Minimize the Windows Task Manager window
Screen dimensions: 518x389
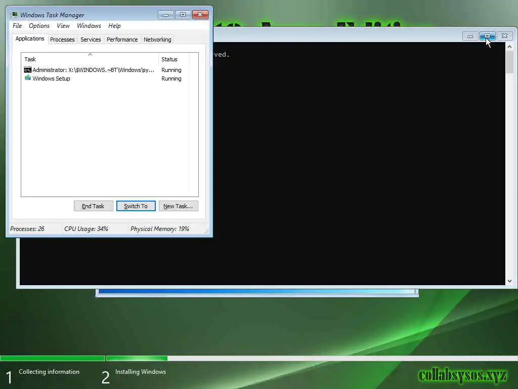coord(166,15)
